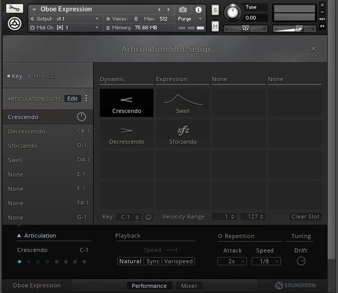Select the Swell articulation tile

[x=183, y=103]
